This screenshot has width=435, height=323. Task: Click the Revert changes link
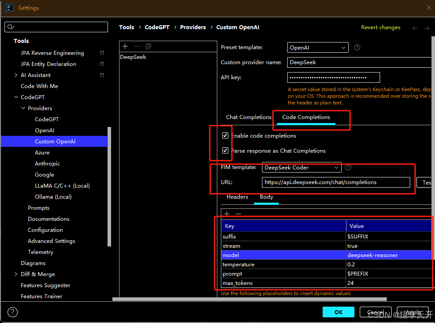[x=381, y=27]
